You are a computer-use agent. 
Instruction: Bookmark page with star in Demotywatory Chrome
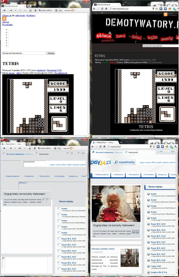(x=156, y=9)
